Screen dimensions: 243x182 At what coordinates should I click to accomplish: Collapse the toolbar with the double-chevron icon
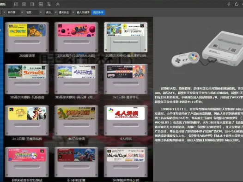click(58, 4)
